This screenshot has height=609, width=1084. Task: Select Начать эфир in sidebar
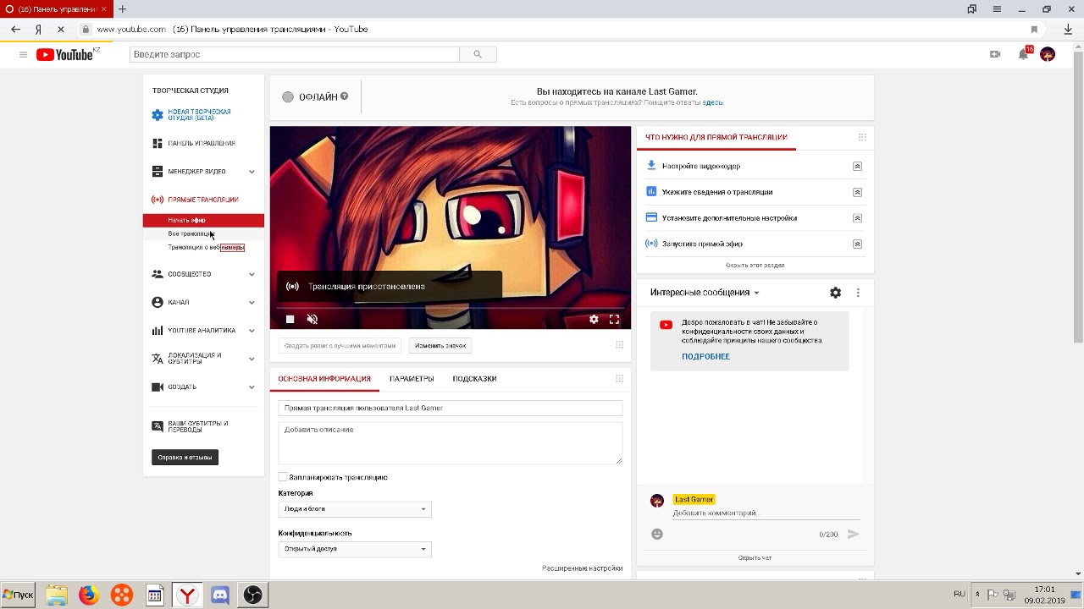[x=203, y=220]
